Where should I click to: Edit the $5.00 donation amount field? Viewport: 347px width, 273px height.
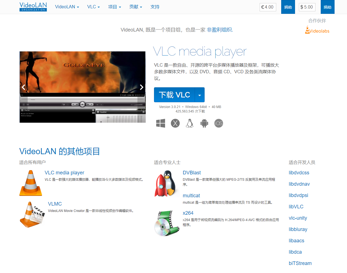pyautogui.click(x=307, y=7)
